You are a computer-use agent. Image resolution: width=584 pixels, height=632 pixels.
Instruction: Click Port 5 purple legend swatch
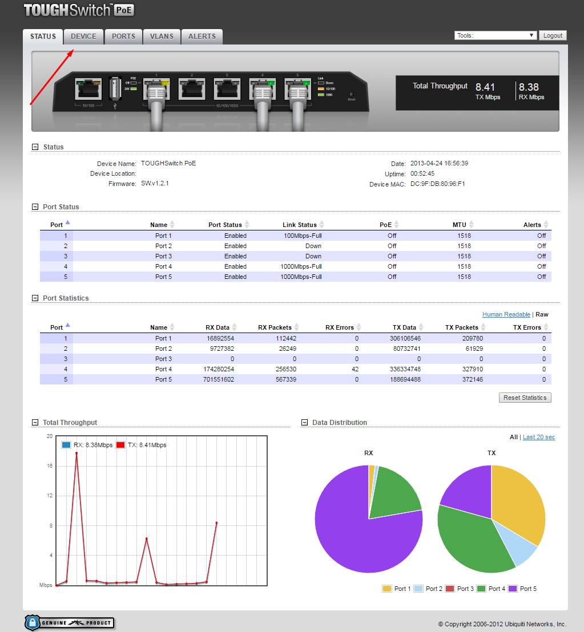(512, 589)
